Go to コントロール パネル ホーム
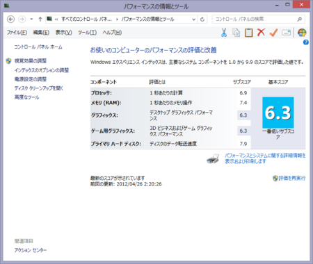313x264 pixels. click(x=38, y=47)
